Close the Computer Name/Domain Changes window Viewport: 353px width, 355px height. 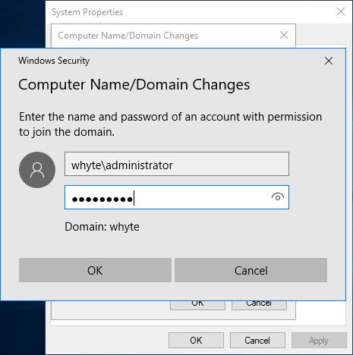pyautogui.click(x=284, y=35)
